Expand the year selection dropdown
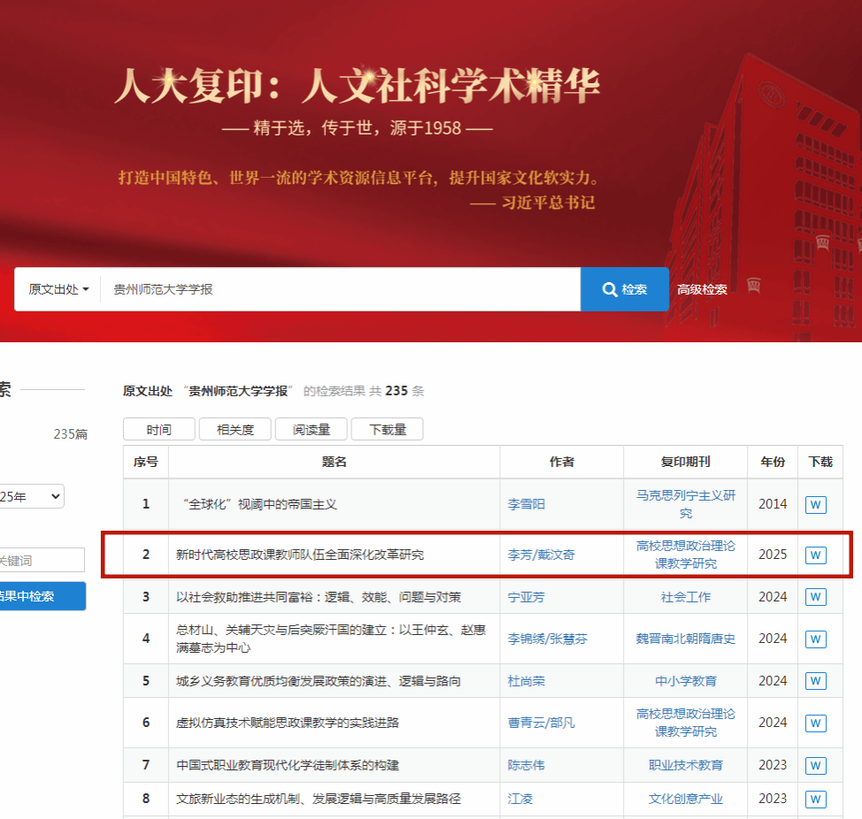 pos(32,496)
